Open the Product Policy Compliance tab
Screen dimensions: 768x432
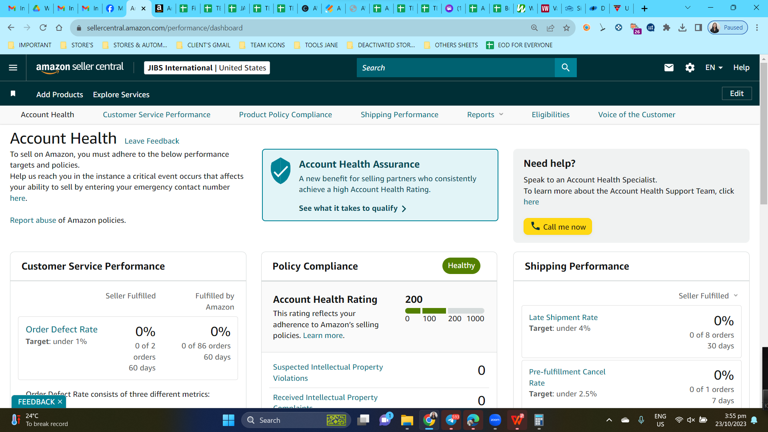coord(286,115)
